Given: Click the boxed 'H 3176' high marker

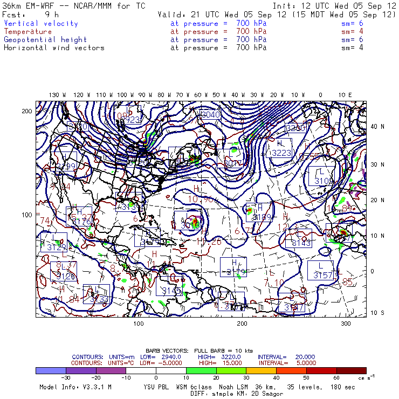Looking at the screenshot, I should (x=79, y=217).
